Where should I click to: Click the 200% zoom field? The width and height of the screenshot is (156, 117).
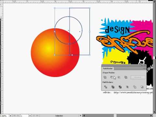(5, 116)
